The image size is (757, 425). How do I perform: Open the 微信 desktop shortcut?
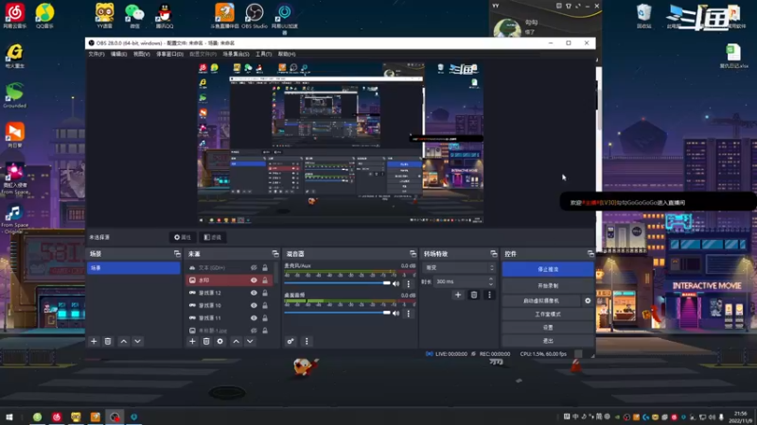(x=134, y=15)
